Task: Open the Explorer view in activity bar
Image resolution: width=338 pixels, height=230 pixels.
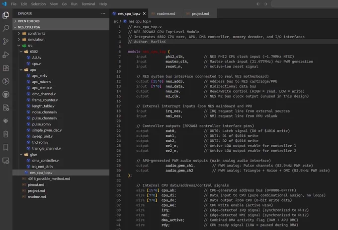Action: (x=6, y=15)
